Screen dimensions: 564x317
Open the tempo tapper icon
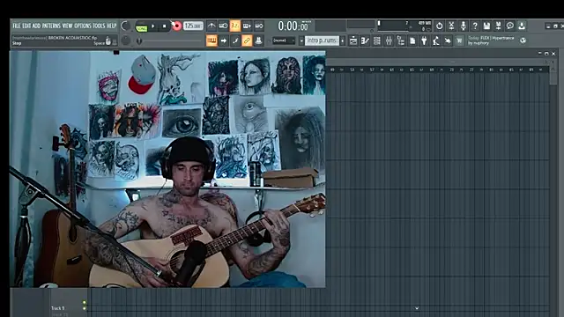(436, 41)
